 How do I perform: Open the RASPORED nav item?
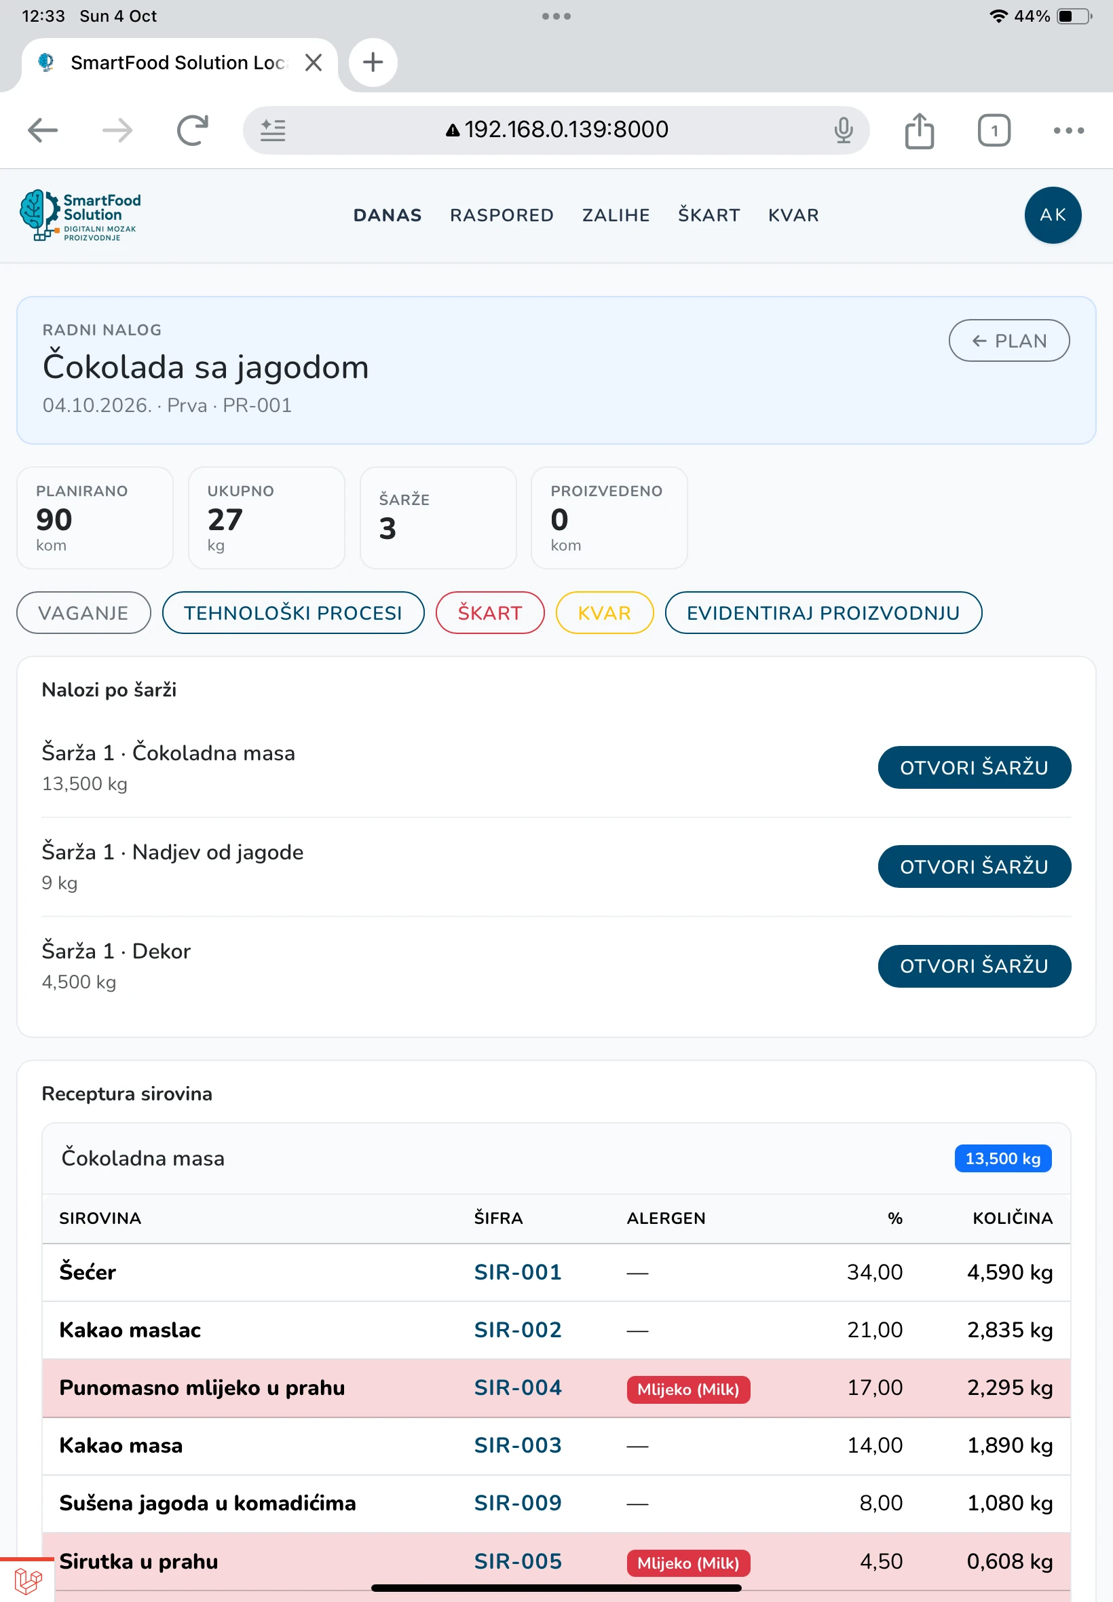coord(502,215)
